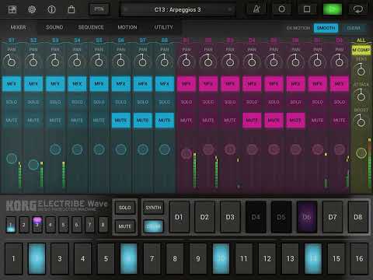The image size is (373, 280).
Task: Open the layout grid icon in the top bar
Action: [x=12, y=9]
